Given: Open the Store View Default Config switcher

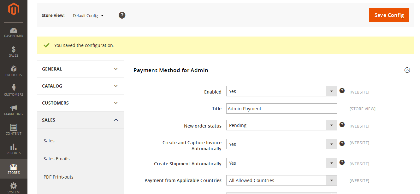Looking at the screenshot, I should (88, 15).
